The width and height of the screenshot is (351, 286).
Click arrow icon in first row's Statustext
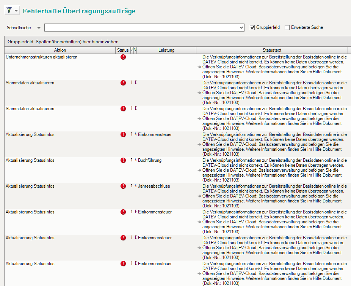coord(199,67)
